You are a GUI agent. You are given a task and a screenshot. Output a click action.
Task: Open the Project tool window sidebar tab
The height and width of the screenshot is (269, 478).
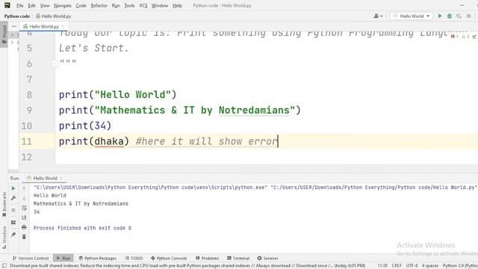[x=4, y=34]
